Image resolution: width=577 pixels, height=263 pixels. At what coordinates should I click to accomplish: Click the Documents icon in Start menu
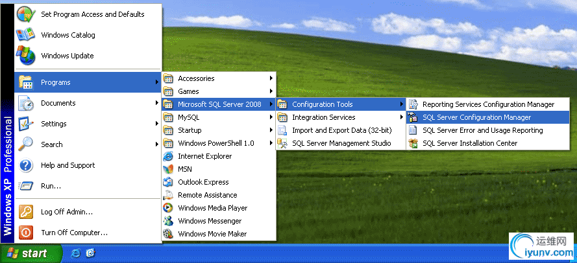[26, 103]
